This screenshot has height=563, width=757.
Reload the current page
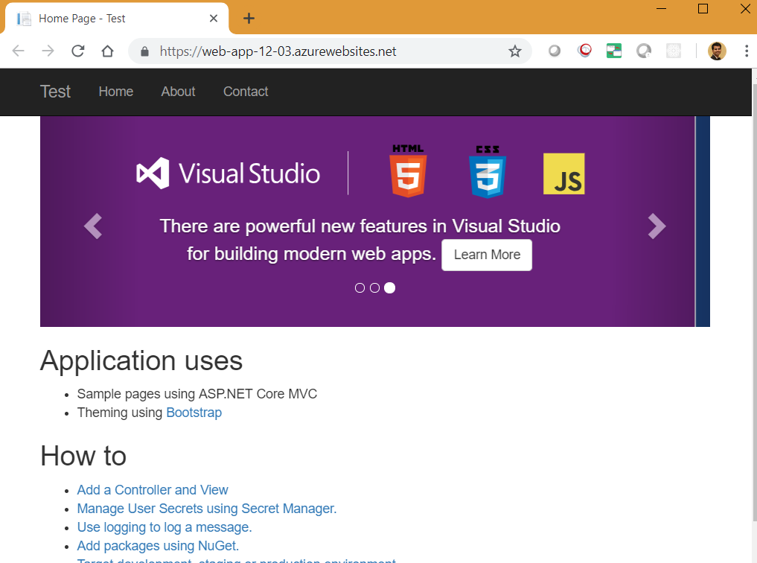tap(77, 51)
